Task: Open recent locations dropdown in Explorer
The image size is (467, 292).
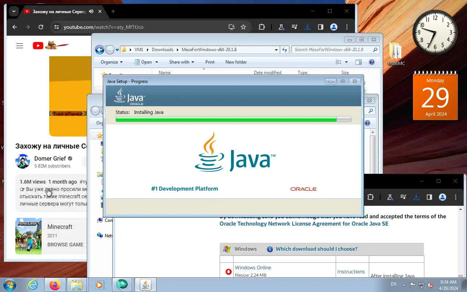Action: point(117,50)
